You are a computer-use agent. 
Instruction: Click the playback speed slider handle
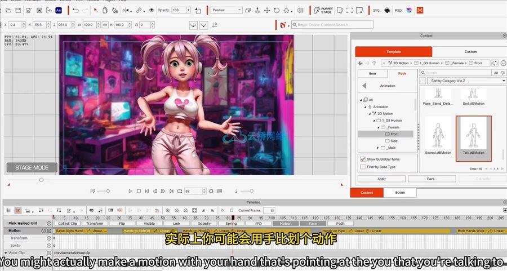108,191
